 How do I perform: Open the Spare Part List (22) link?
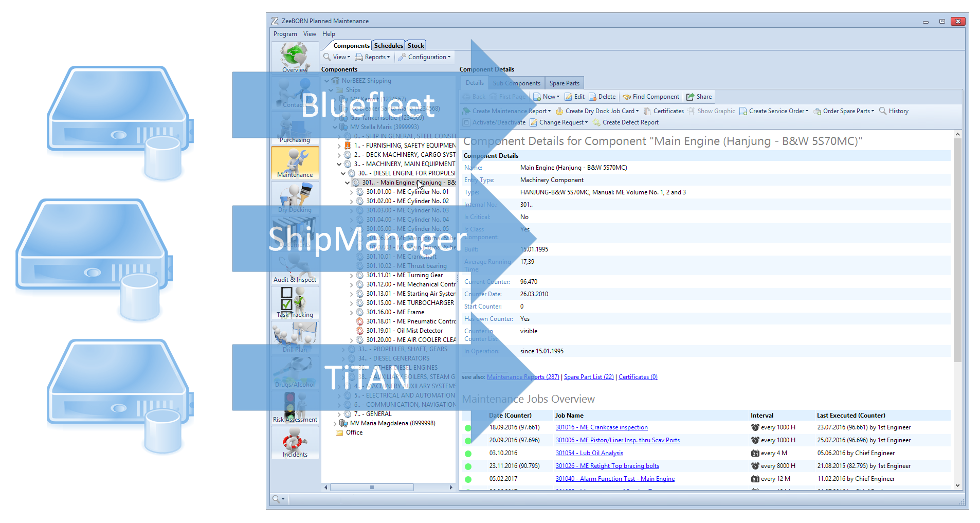589,377
